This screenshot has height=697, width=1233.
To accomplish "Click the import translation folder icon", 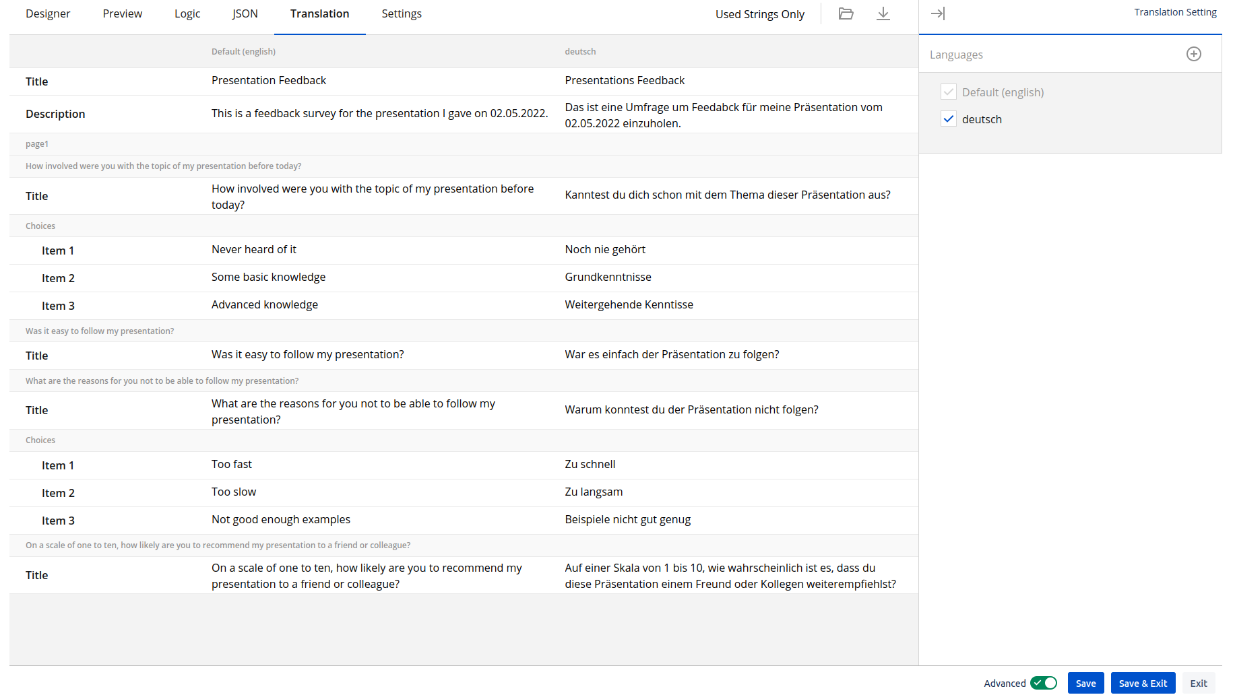I will (846, 14).
